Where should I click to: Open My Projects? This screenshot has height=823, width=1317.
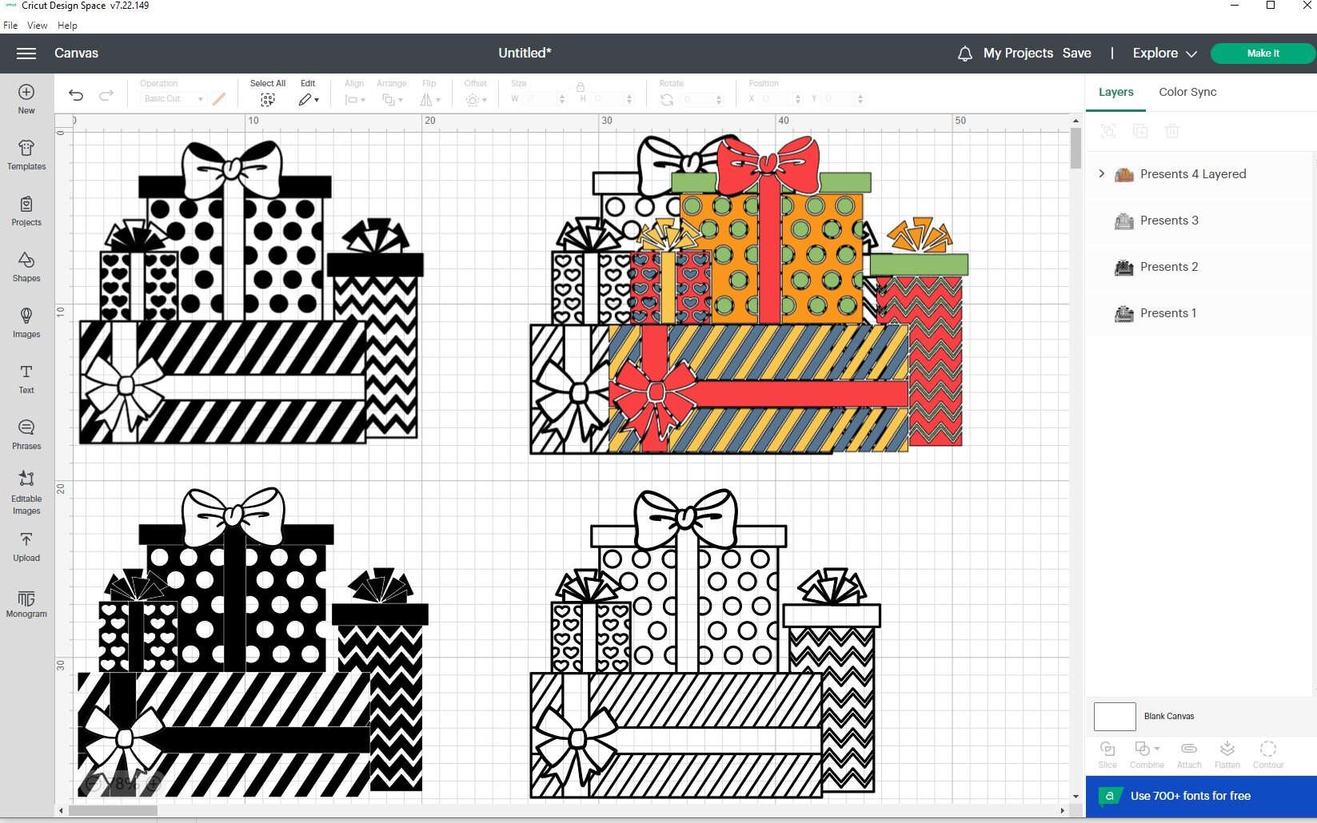pyautogui.click(x=1016, y=53)
